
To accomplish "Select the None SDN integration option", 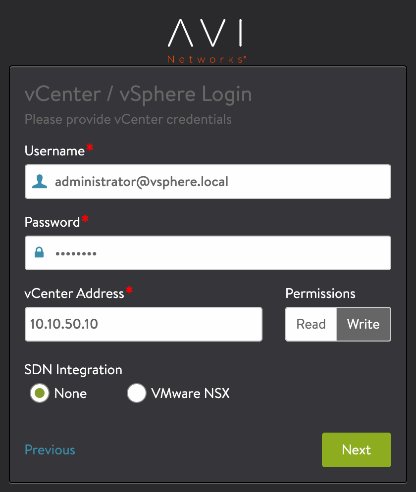I will pos(40,393).
